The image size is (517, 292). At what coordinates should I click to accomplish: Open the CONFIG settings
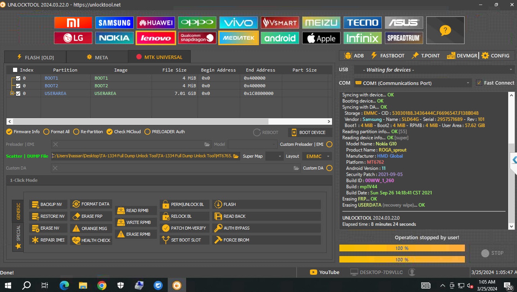pos(496,55)
